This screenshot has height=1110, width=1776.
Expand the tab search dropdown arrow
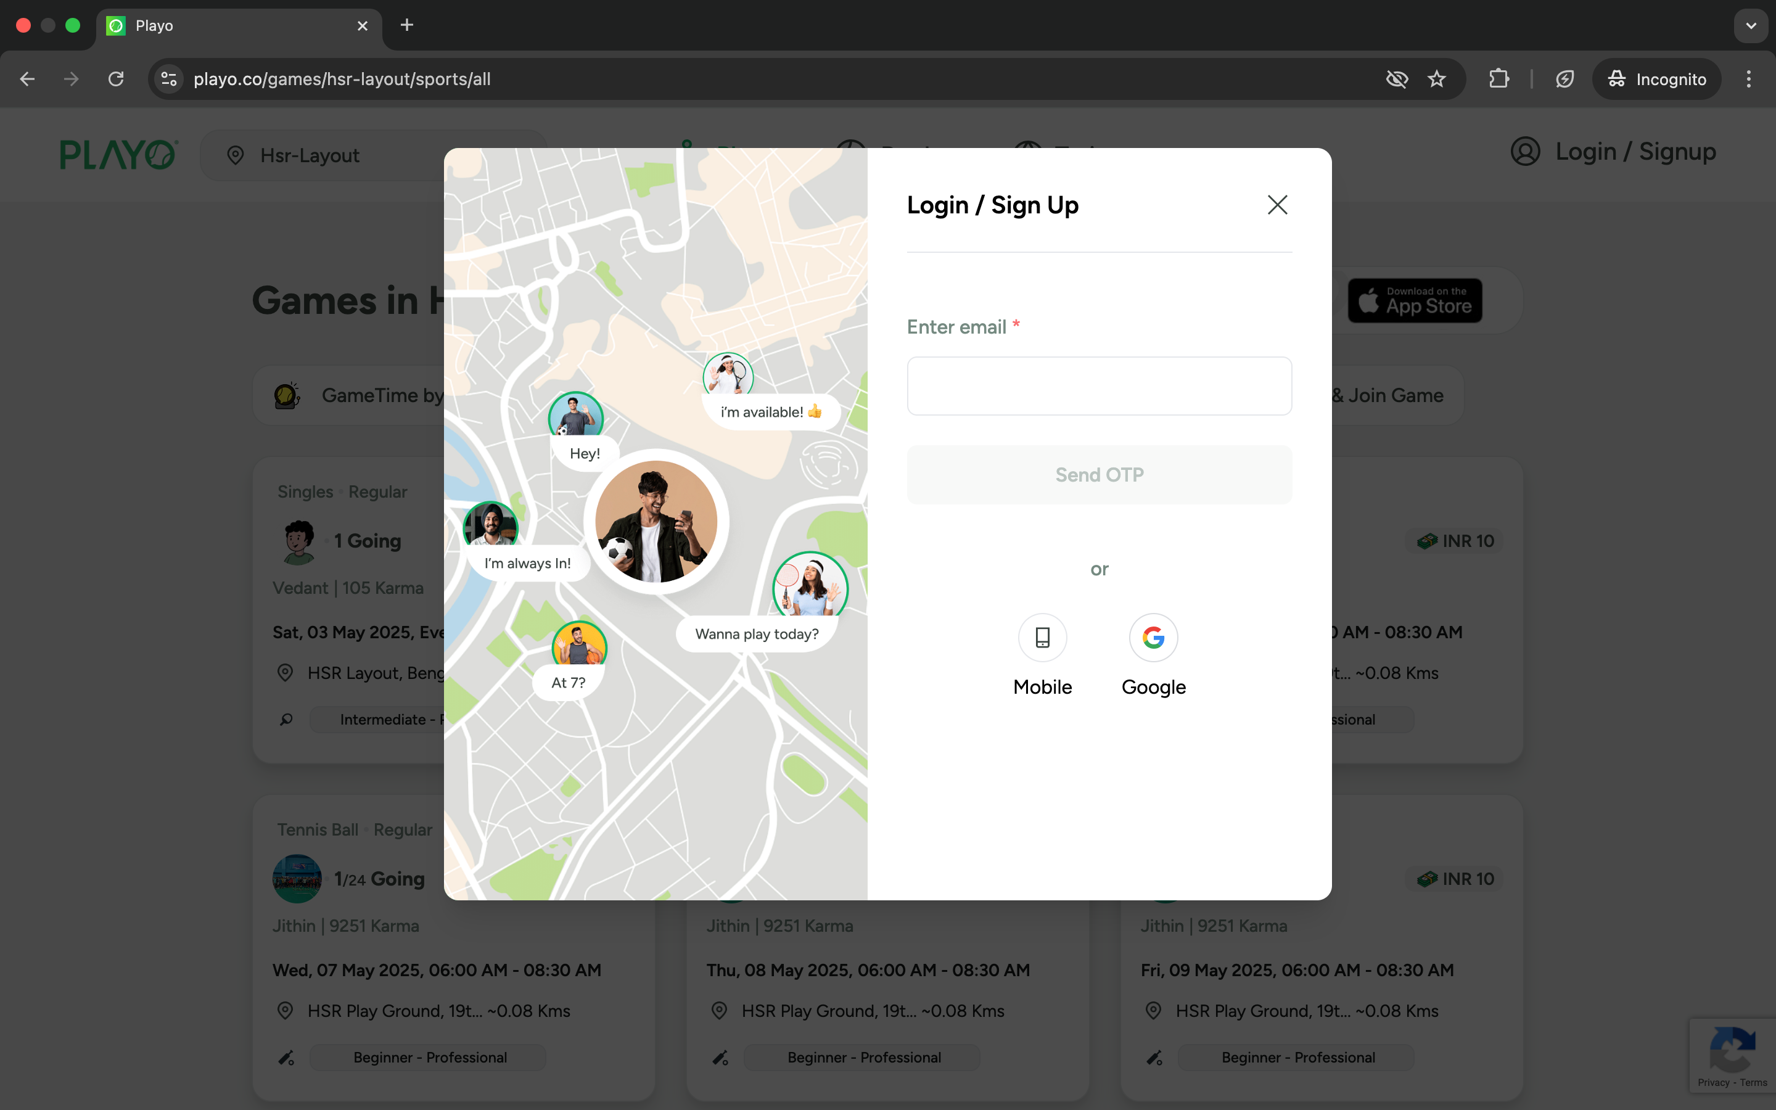pyautogui.click(x=1751, y=26)
